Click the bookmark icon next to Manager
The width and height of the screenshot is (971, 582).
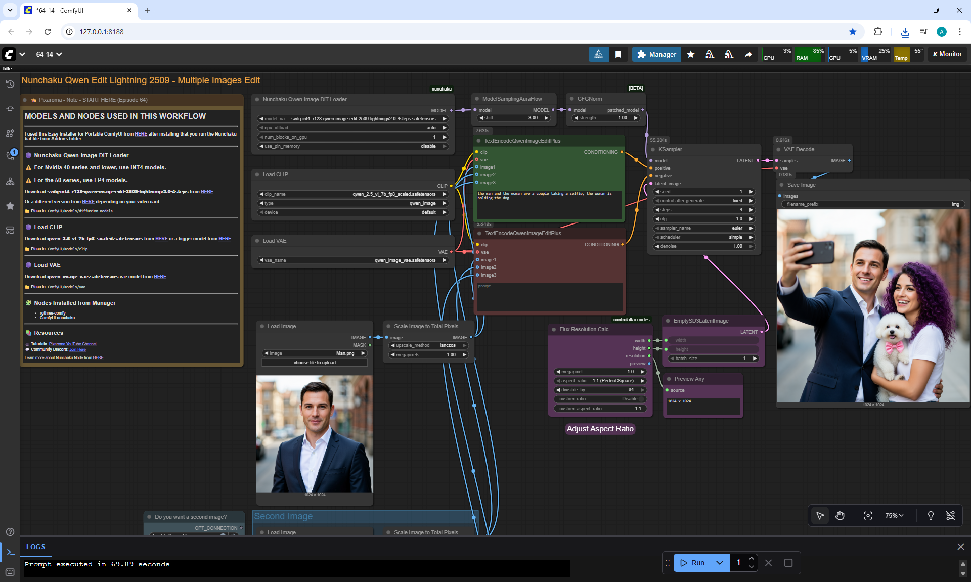click(x=618, y=54)
